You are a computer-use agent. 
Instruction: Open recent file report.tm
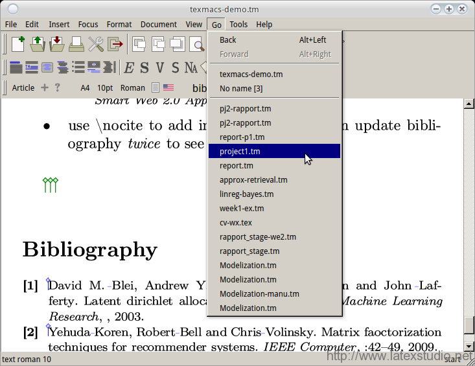click(x=275, y=166)
